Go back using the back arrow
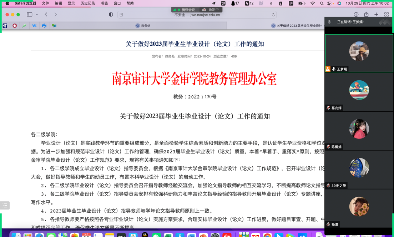This screenshot has height=237, width=394. tap(46, 15)
